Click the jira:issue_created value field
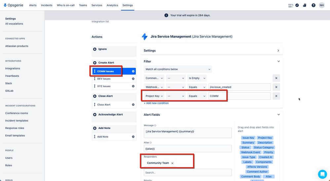 (x=239, y=87)
